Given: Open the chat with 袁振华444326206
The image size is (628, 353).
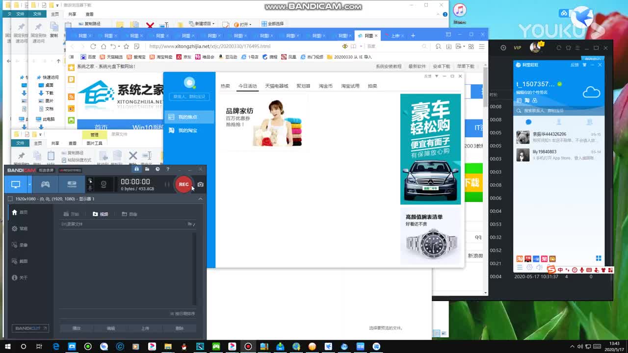Looking at the screenshot, I should point(559,137).
